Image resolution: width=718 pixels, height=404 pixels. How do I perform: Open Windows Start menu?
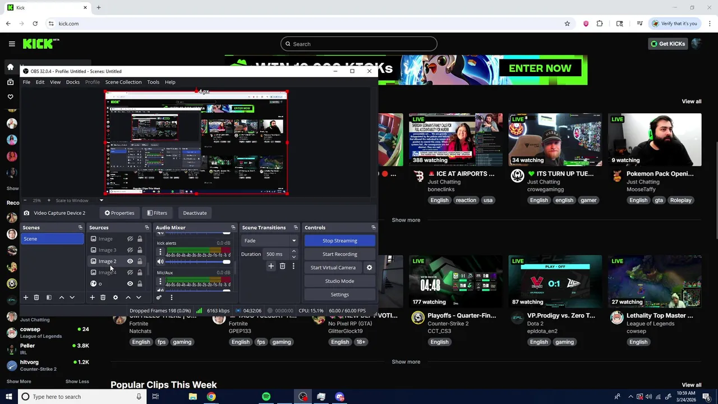pos(8,397)
